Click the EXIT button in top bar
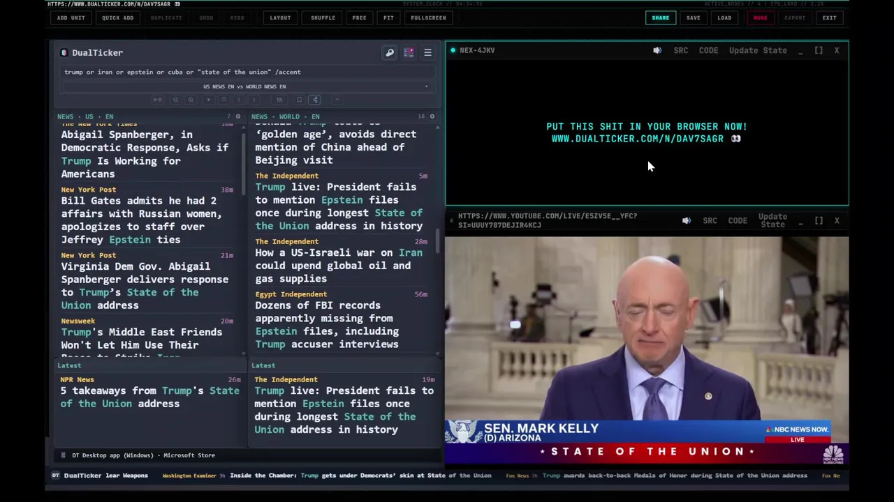This screenshot has height=502, width=894. 829,17
